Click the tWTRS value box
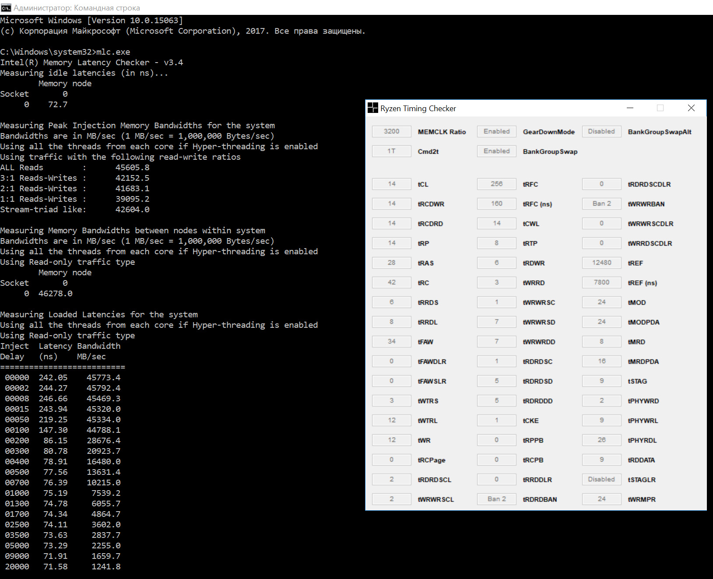 pyautogui.click(x=391, y=400)
